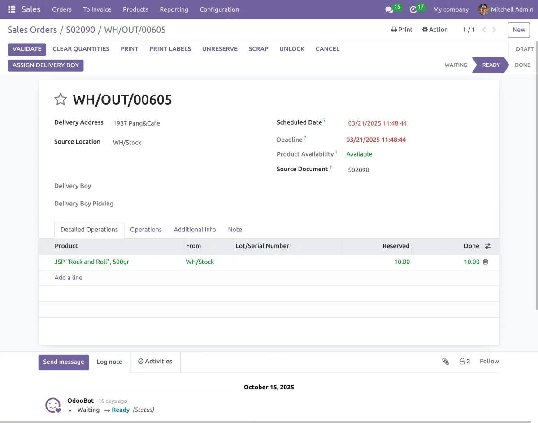Expand the Mitchell Admin user menu
The width and height of the screenshot is (538, 423).
point(505,9)
